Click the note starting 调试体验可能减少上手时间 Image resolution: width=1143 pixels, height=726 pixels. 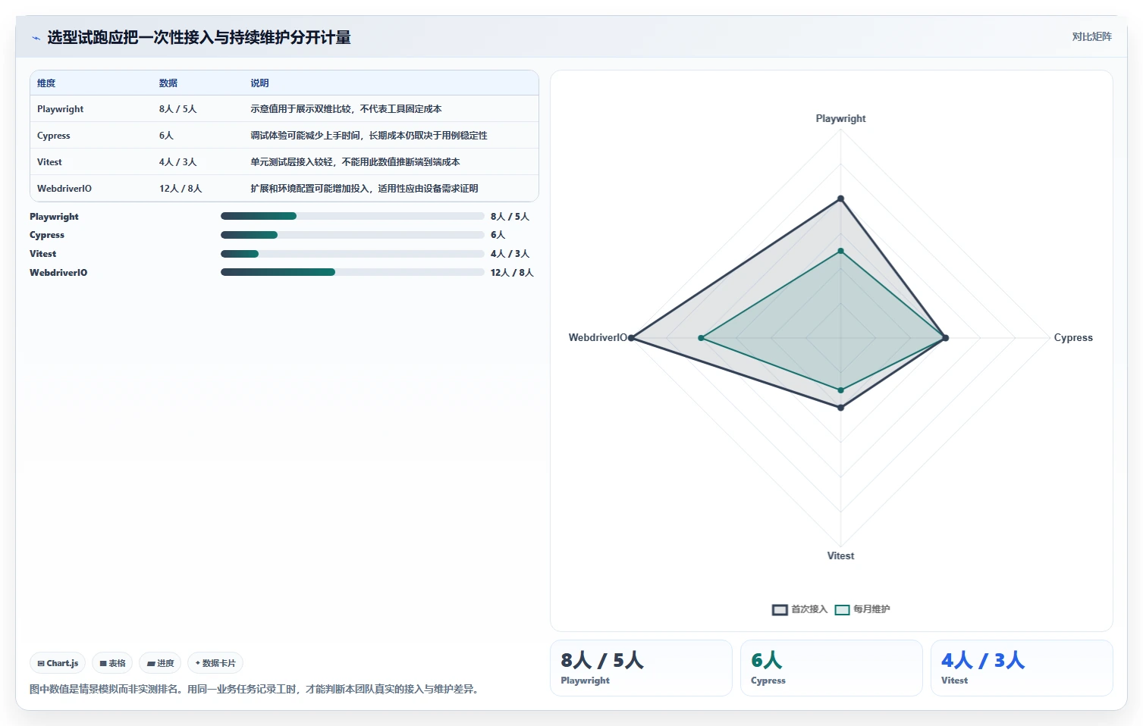pyautogui.click(x=369, y=136)
